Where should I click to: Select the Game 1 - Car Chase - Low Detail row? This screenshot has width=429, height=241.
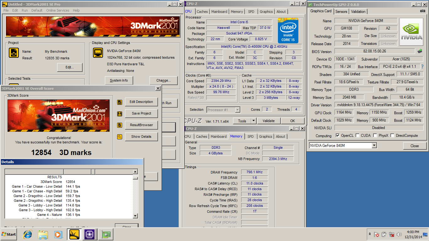point(69,186)
